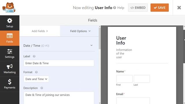Click scroll up arrow of options panel
The width and height of the screenshot is (185, 104).
pos(100,27)
